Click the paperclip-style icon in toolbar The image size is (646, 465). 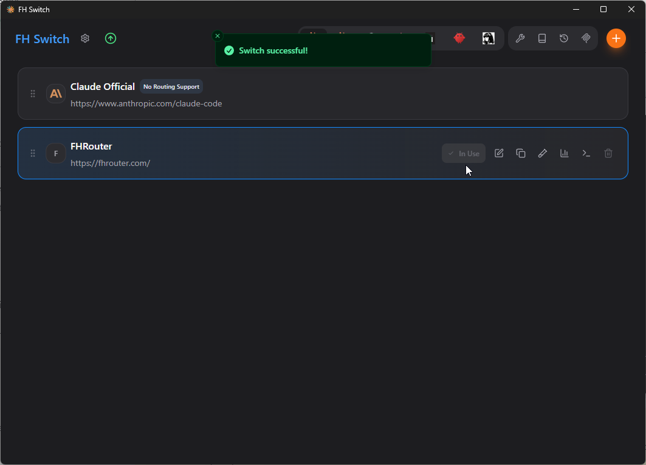click(585, 38)
